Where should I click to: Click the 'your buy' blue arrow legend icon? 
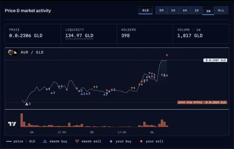(x=111, y=141)
